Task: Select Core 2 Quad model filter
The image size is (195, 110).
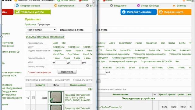Action: [x=73, y=54]
